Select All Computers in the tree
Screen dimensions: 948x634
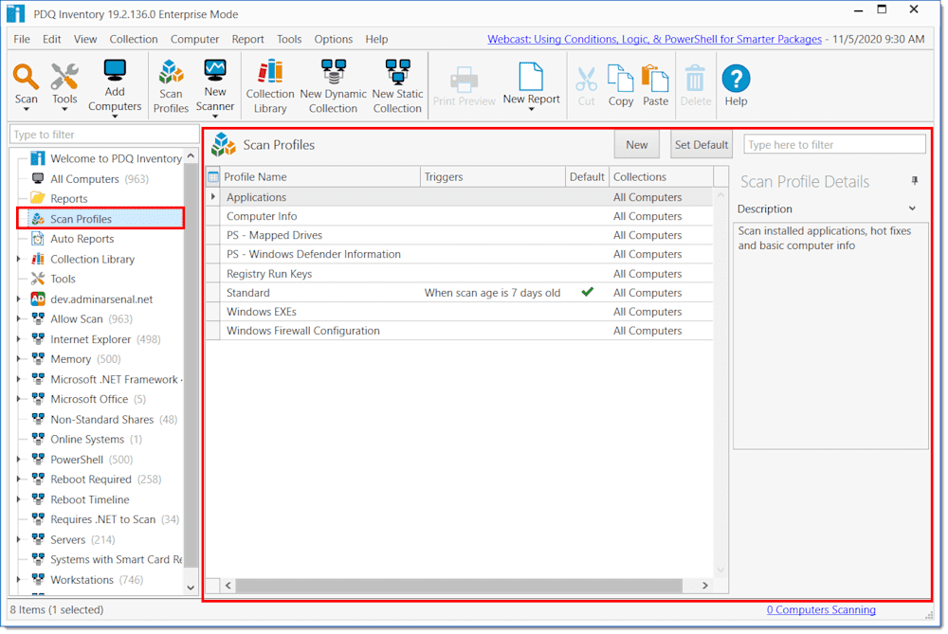pos(84,179)
